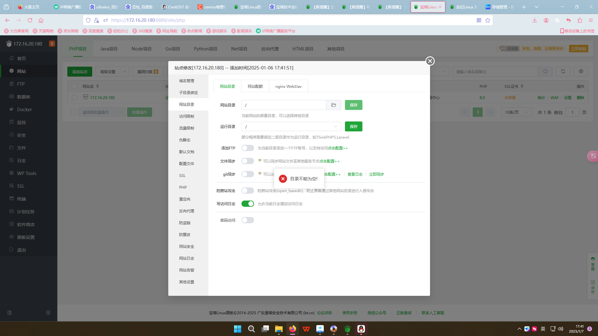Open 域名管理 in dialog sidebar
The height and width of the screenshot is (336, 598).
[x=187, y=81]
